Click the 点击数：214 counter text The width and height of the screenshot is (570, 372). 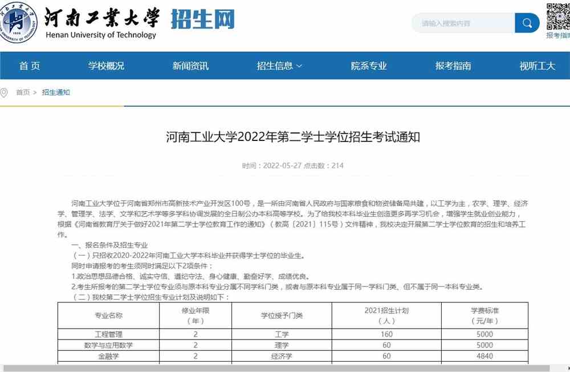tap(324, 165)
